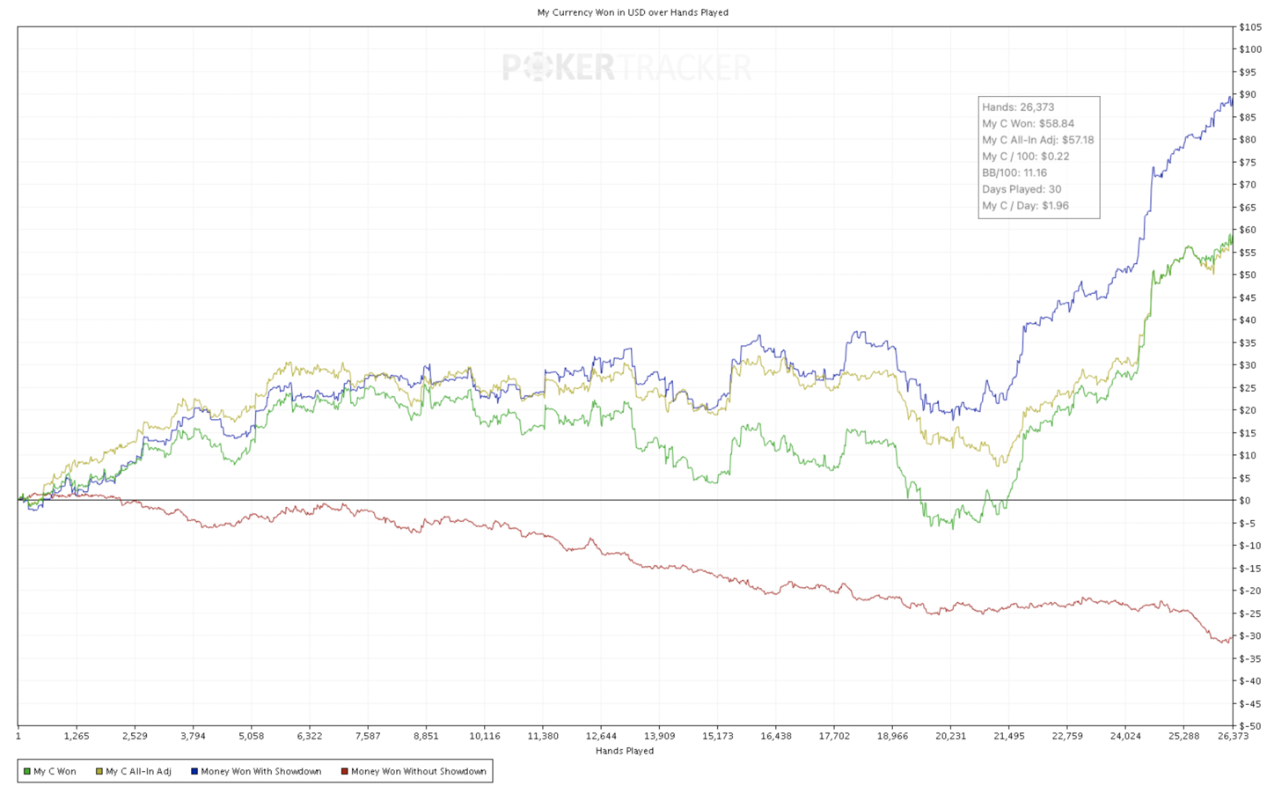Click the green My C Won legend swatch
The width and height of the screenshot is (1267, 786).
27,771
